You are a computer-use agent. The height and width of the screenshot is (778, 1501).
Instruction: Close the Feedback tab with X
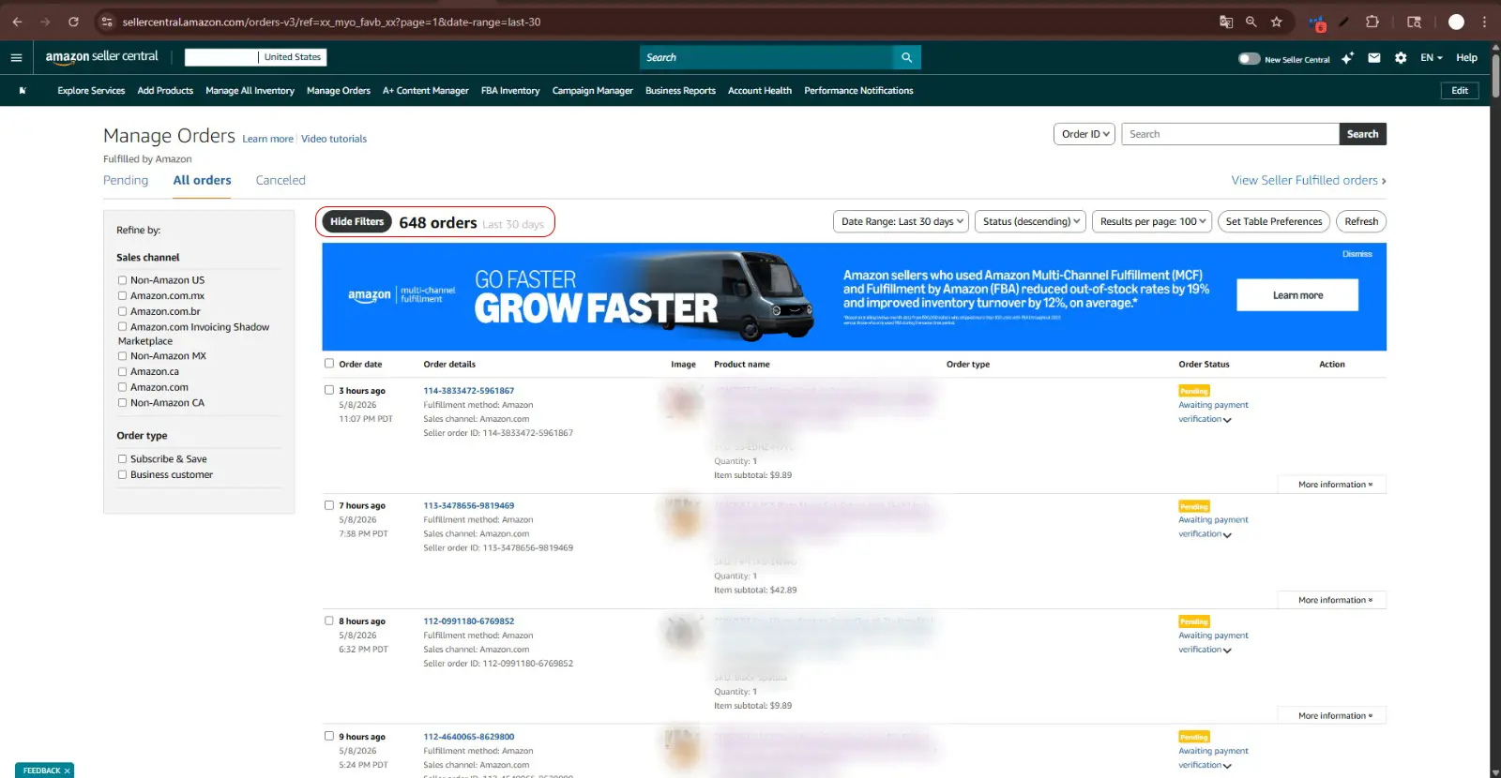(x=67, y=771)
